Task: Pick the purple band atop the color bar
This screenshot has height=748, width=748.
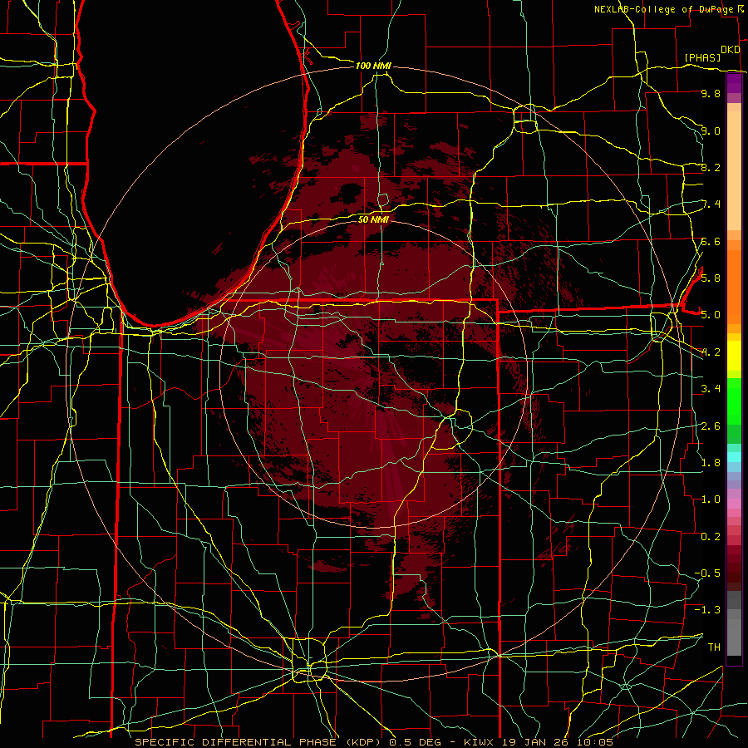Action: [734, 83]
